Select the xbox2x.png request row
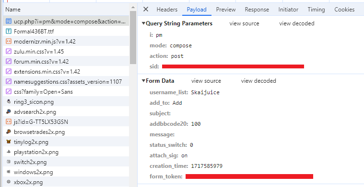 (66, 182)
